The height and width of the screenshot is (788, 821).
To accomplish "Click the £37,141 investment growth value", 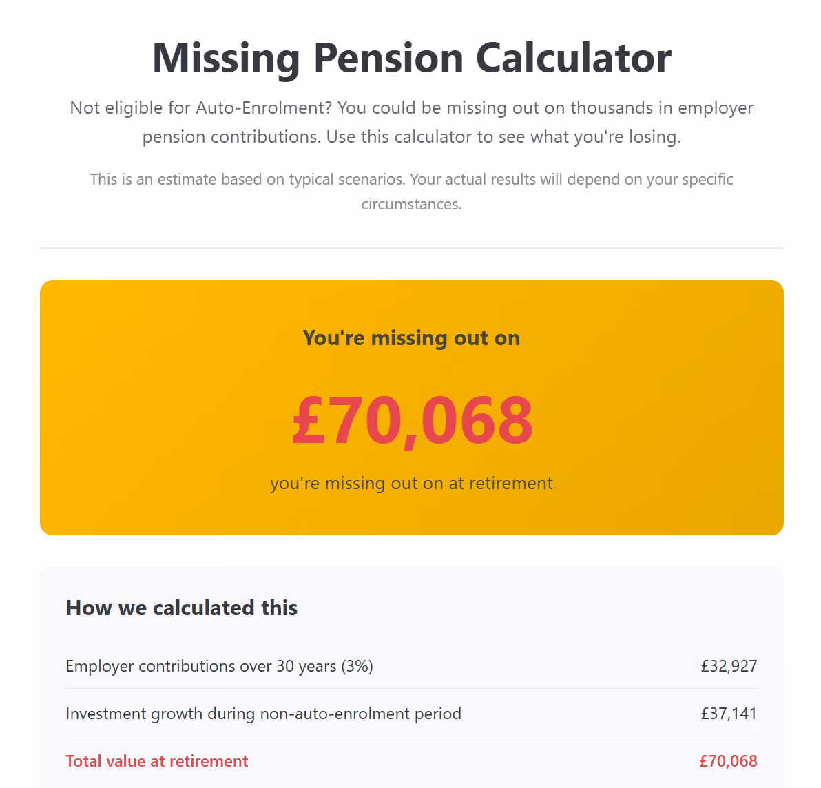I will pos(729,714).
